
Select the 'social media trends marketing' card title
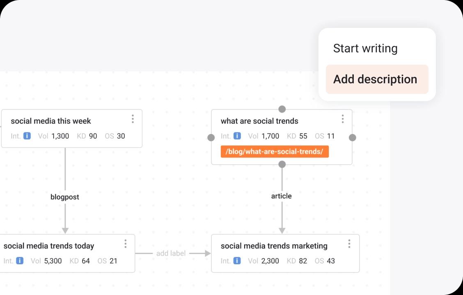(274, 246)
